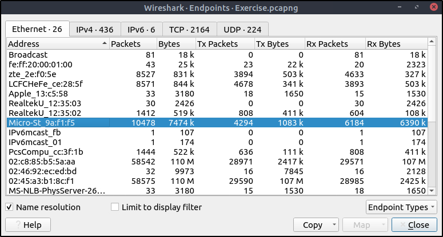Toggle the Name resolution checkbox
This screenshot has width=443, height=237.
click(x=10, y=207)
